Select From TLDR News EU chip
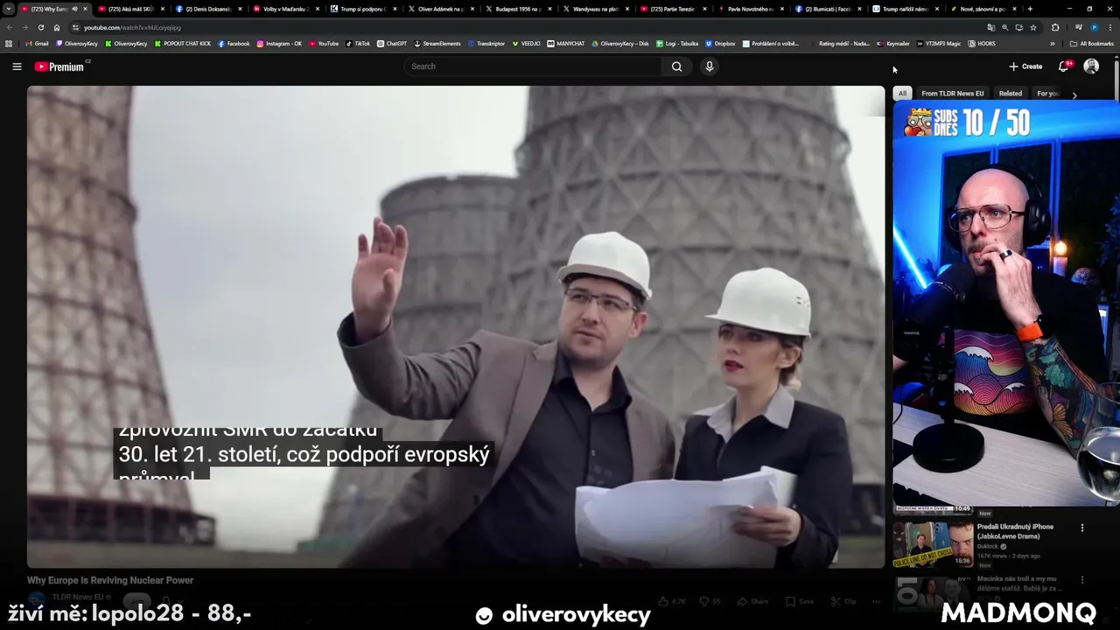 coord(952,94)
